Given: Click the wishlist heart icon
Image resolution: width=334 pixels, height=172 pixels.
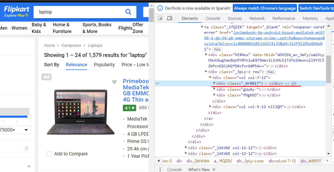Looking at the screenshot, I should [x=114, y=82].
